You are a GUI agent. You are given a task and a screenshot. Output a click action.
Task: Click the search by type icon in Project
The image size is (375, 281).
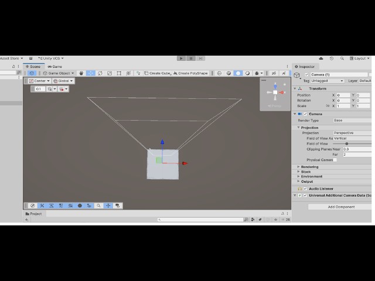click(253, 220)
